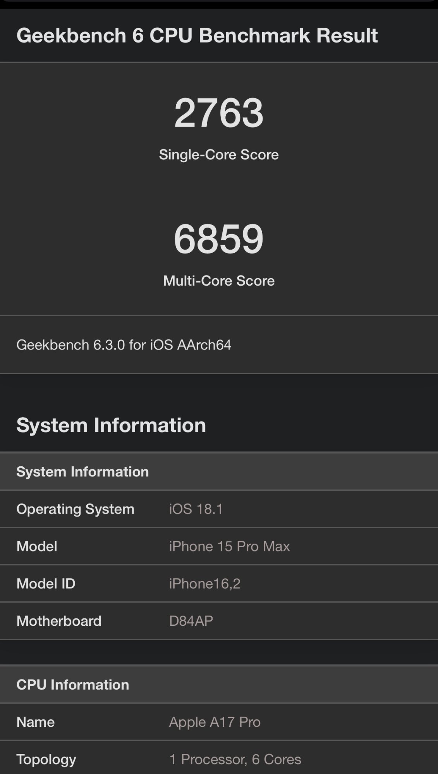This screenshot has height=774, width=438.
Task: Click the 'Name' row label
Action: [x=35, y=722]
